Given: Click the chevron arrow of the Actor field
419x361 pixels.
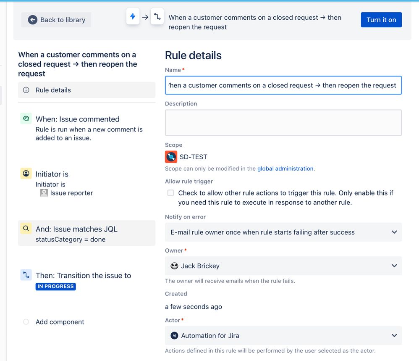Looking at the screenshot, I should 394,335.
